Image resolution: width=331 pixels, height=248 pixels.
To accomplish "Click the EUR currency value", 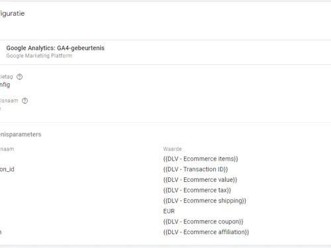I will (x=169, y=211).
